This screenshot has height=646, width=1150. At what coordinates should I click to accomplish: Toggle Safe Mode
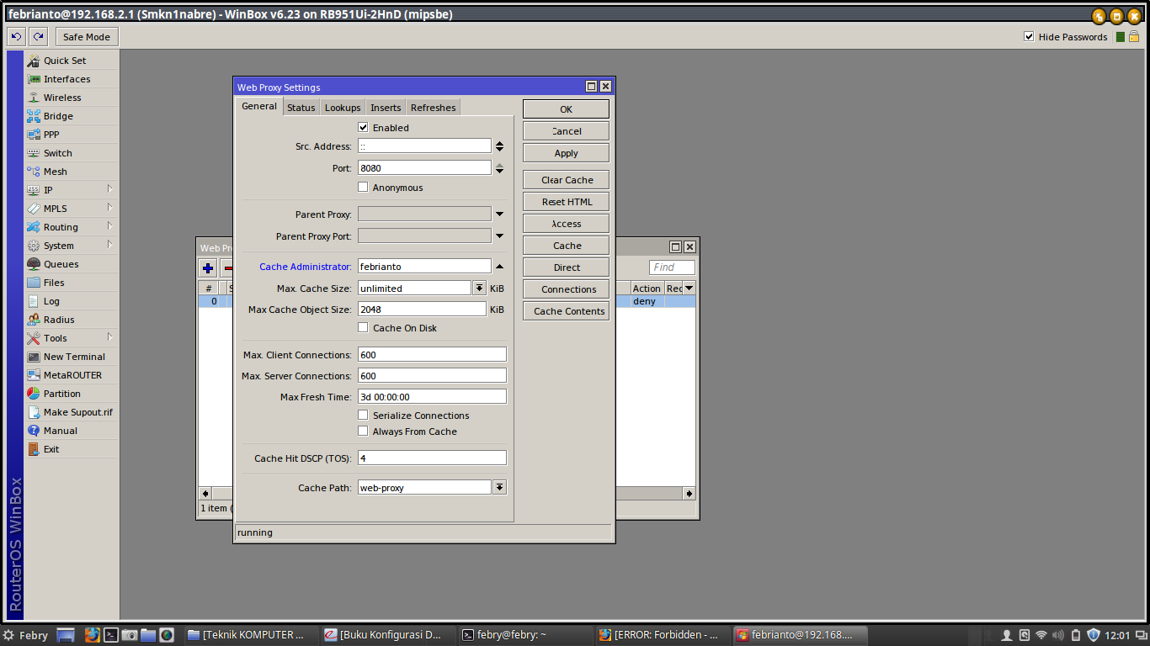click(86, 37)
